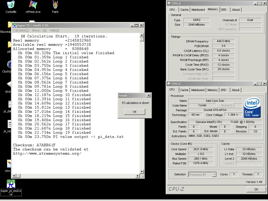Open Mainboard tab in lower CPU-Z window

point(198,90)
